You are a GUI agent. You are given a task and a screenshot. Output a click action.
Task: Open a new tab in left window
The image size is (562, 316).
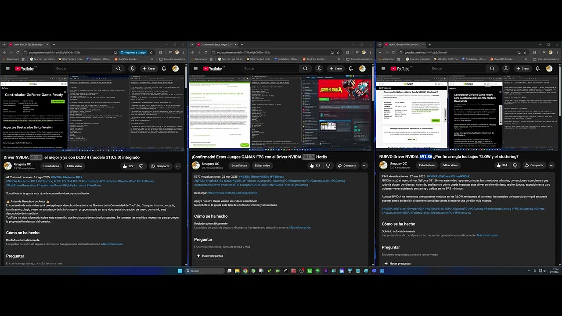pos(54,44)
